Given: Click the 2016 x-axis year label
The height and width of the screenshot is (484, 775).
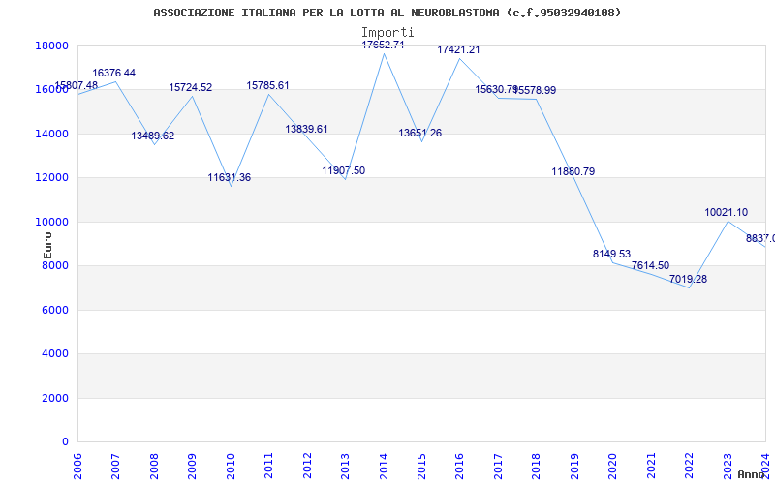Looking at the screenshot, I should click(x=459, y=466).
